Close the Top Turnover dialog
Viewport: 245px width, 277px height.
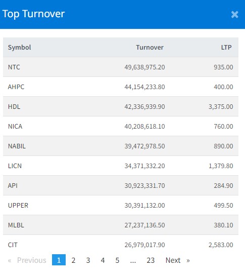point(234,15)
